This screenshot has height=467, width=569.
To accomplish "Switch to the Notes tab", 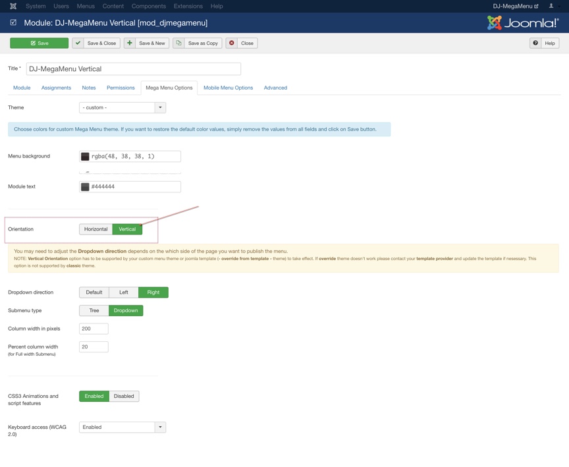I will pyautogui.click(x=89, y=88).
